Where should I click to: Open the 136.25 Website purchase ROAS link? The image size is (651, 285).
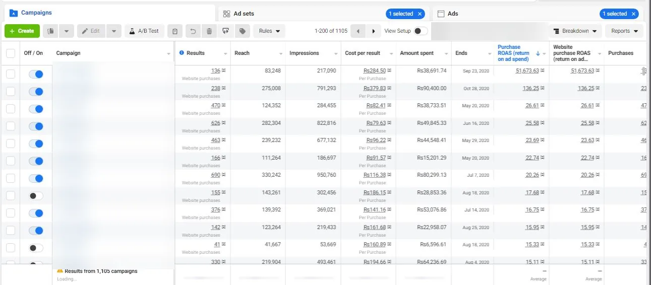pos(586,88)
